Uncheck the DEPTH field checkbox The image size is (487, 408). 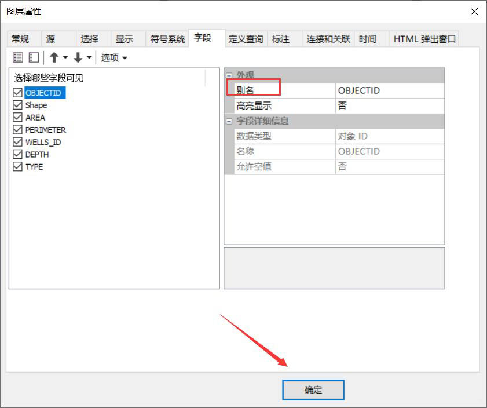(17, 154)
